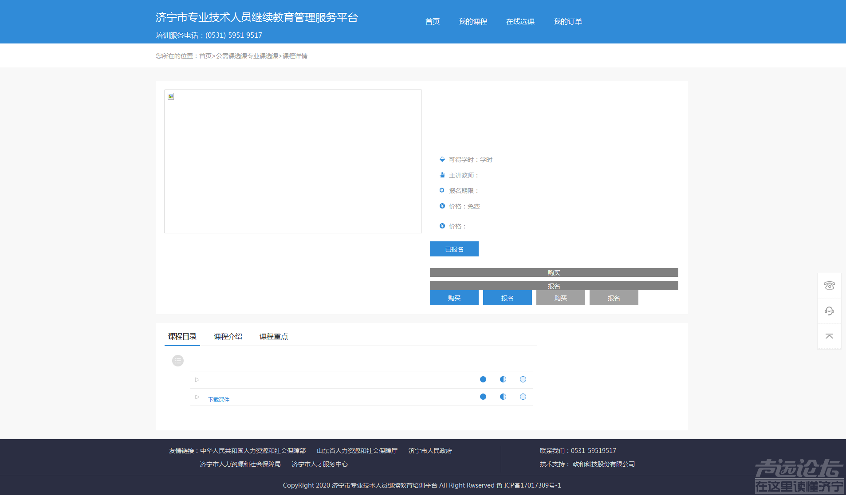Open the 下载课件 link

coord(219,400)
